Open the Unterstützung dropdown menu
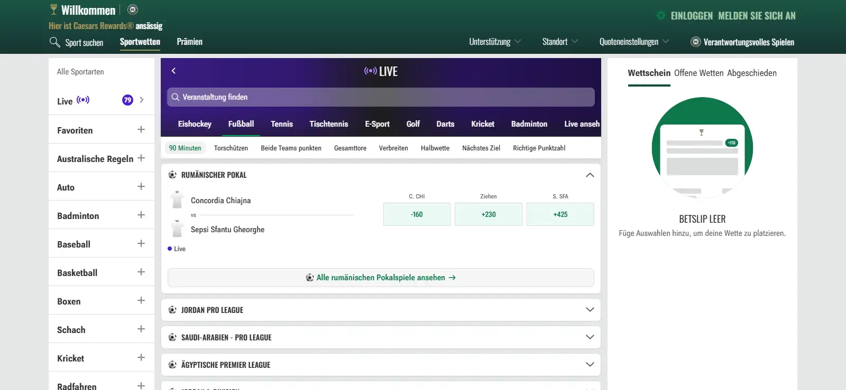846x390 pixels. coord(495,42)
